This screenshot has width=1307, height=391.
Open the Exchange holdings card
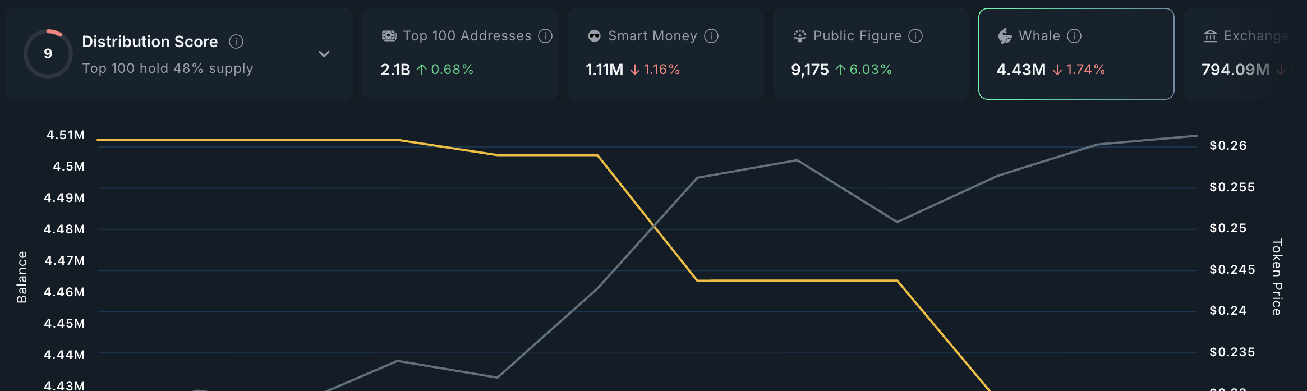[1245, 54]
